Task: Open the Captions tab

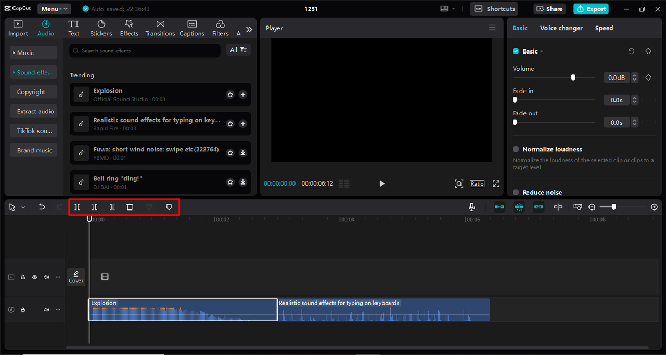Action: point(192,28)
